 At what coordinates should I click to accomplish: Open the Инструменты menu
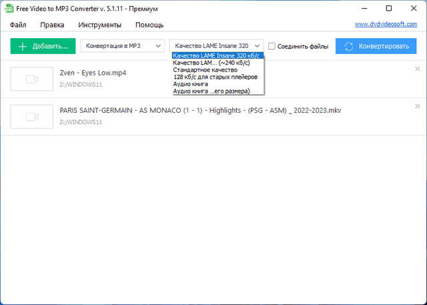pos(99,25)
